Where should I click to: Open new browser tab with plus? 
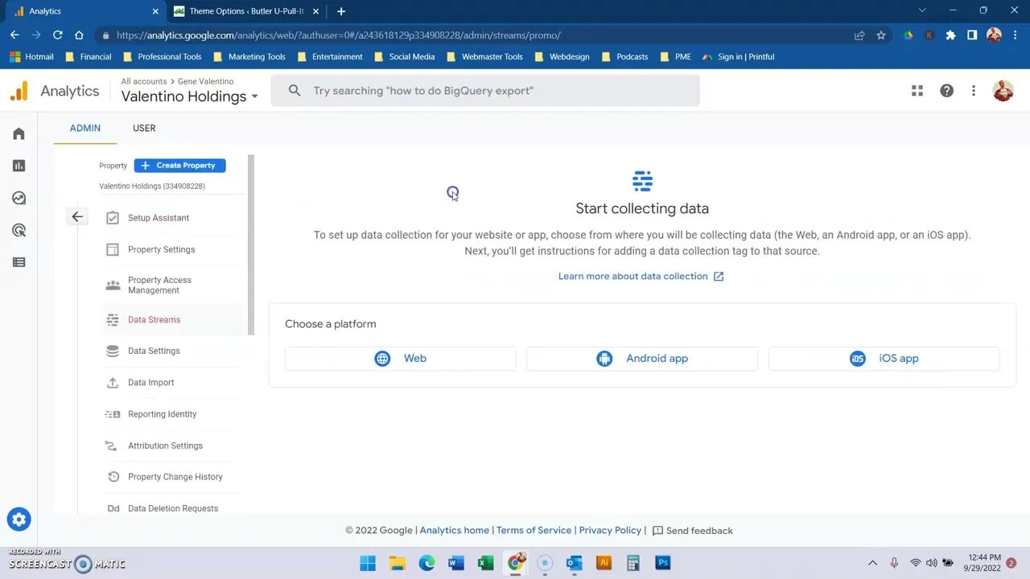341,11
